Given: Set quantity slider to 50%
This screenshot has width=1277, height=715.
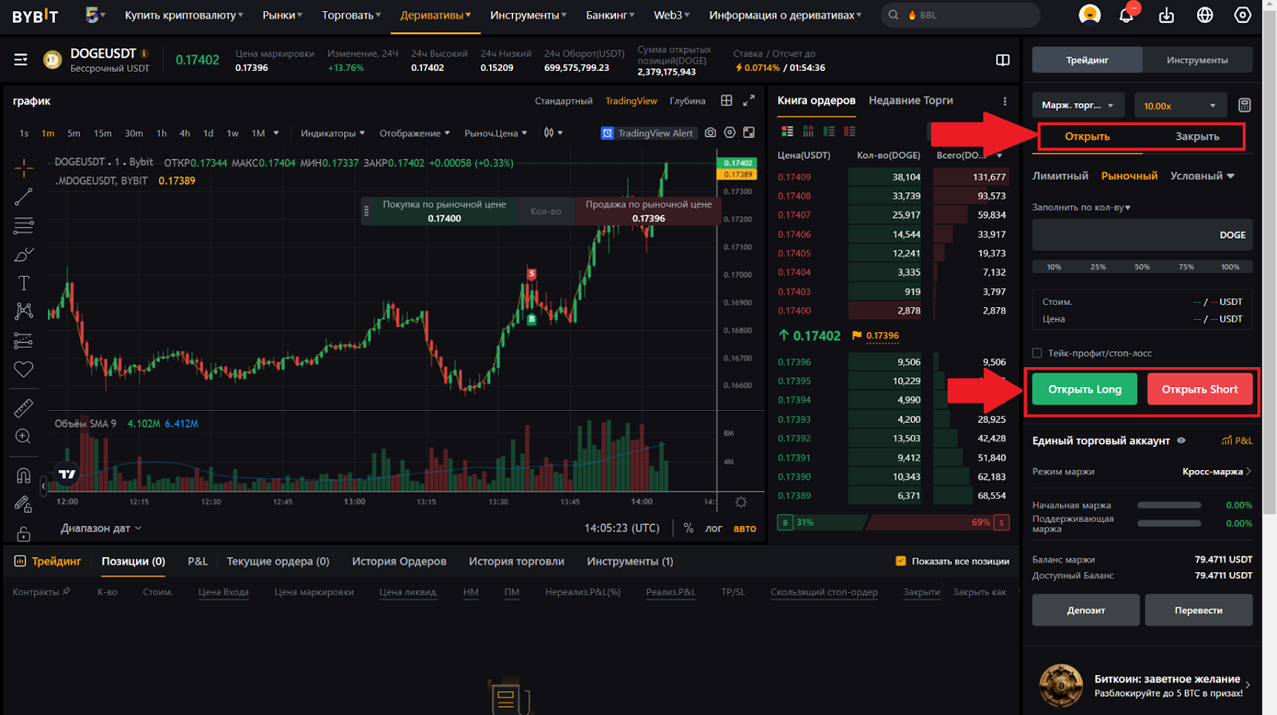Looking at the screenshot, I should click(x=1142, y=267).
